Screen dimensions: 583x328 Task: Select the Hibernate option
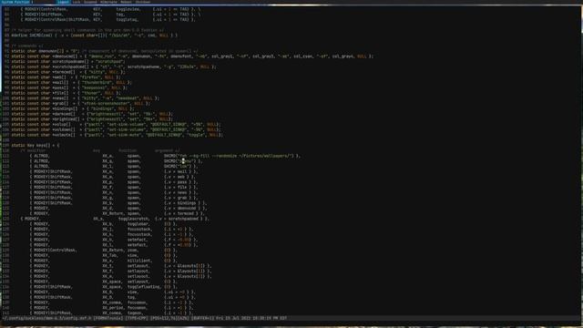tap(108, 2)
